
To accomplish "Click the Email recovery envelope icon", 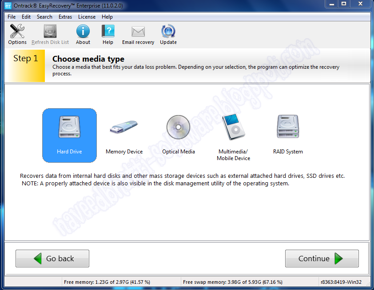I will [x=138, y=31].
